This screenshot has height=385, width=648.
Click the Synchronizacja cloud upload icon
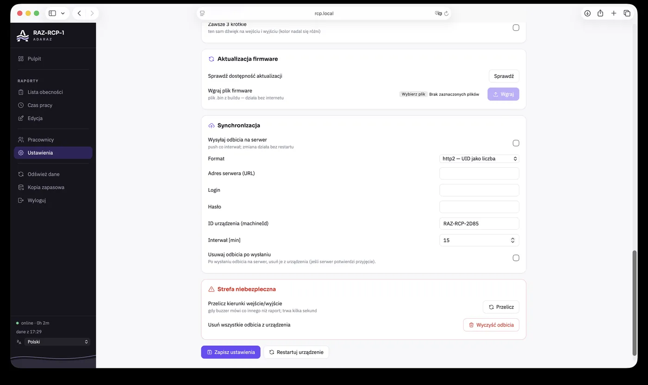[x=212, y=126]
